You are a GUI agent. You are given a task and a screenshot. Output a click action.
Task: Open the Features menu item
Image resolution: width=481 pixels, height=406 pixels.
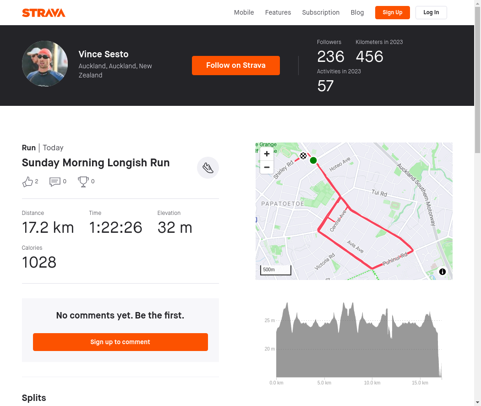(278, 12)
